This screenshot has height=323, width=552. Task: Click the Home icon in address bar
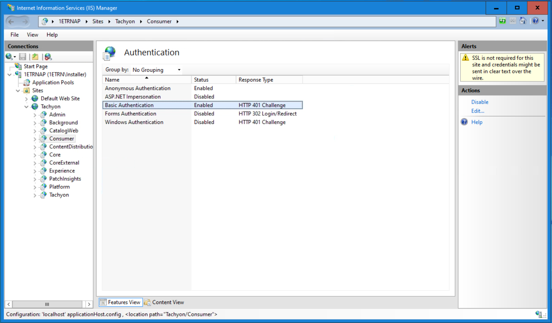coord(523,21)
